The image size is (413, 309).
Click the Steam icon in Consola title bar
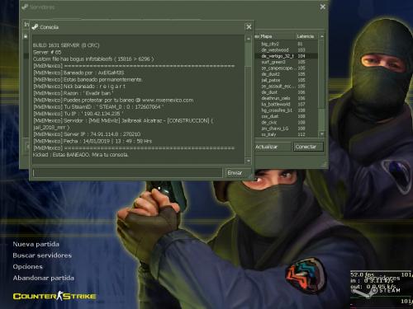coord(35,27)
